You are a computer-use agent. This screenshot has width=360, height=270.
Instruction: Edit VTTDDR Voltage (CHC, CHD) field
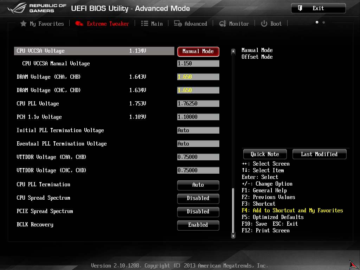(198, 170)
